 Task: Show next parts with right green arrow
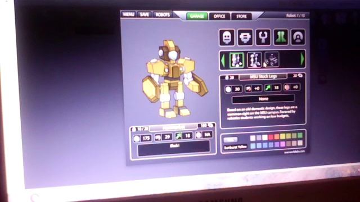click(302, 59)
